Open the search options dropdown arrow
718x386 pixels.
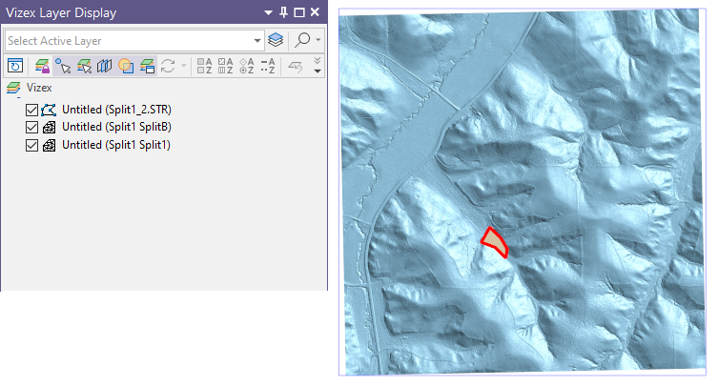pos(318,40)
